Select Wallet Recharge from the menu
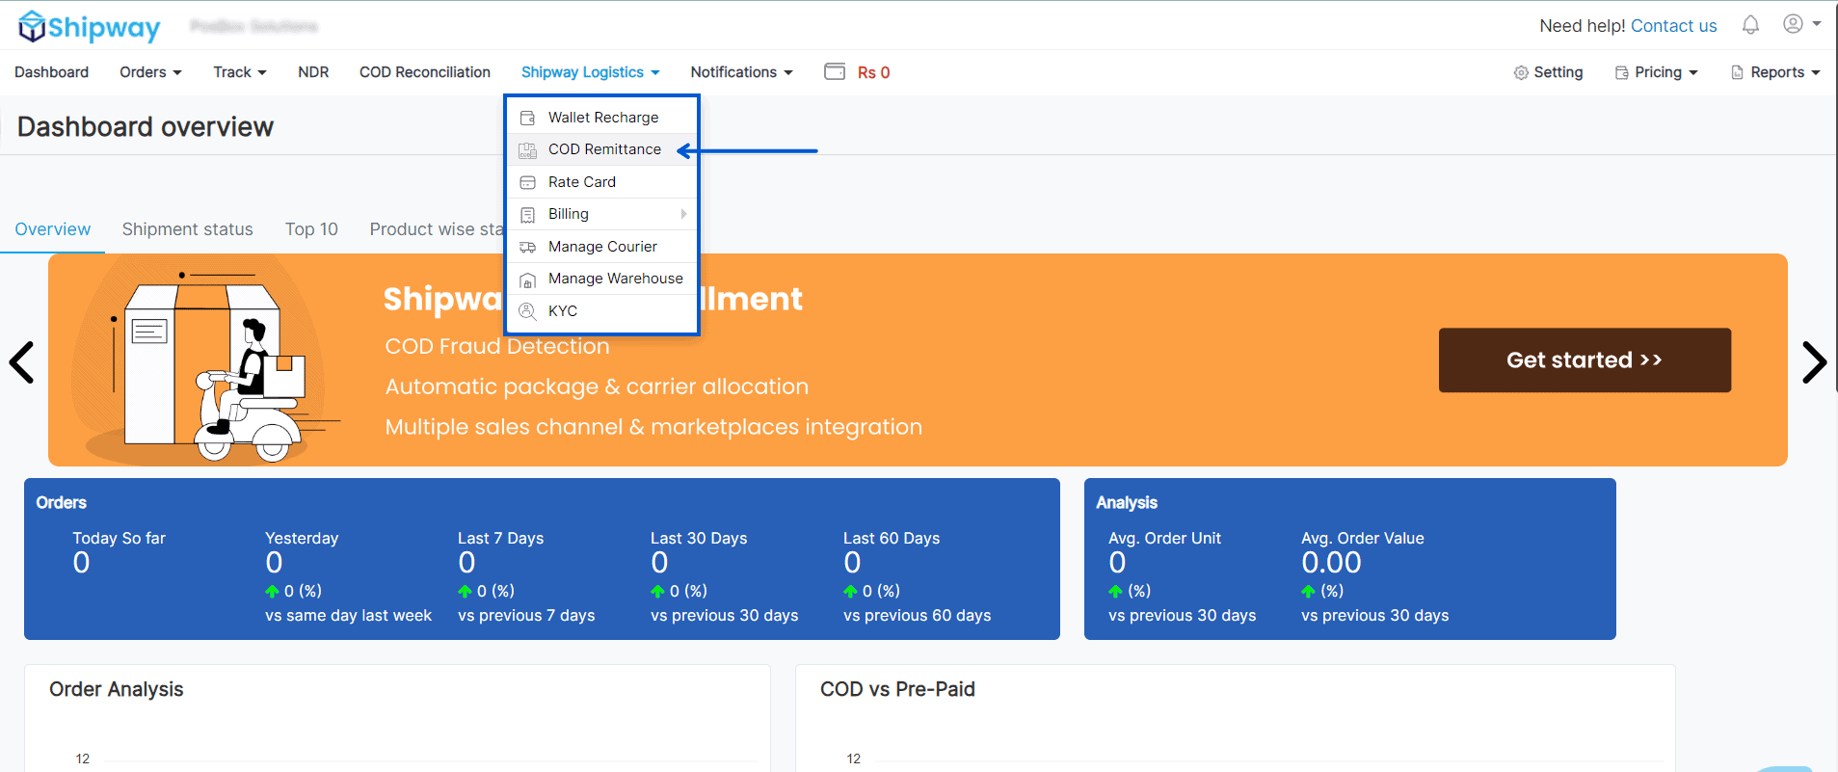This screenshot has width=1838, height=772. [601, 118]
